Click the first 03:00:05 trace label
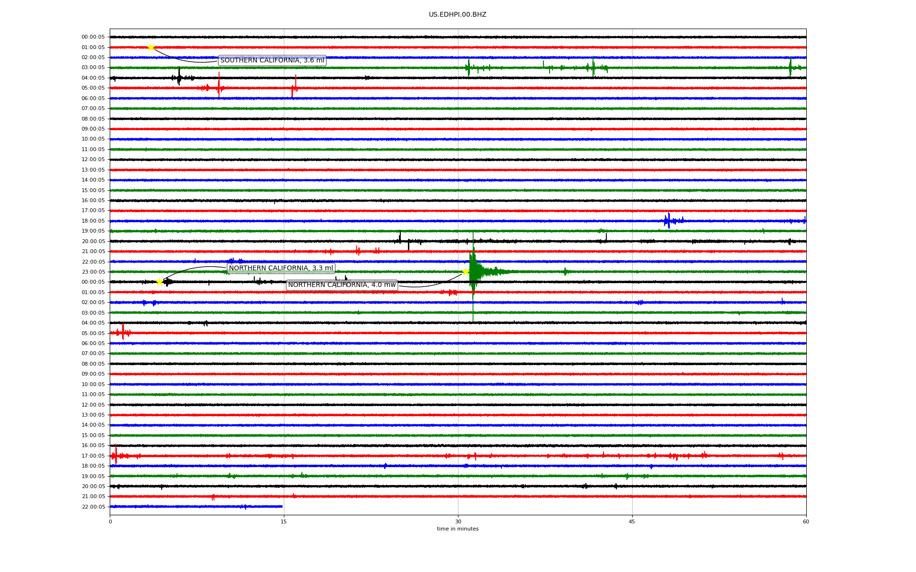The image size is (916, 572). click(93, 68)
